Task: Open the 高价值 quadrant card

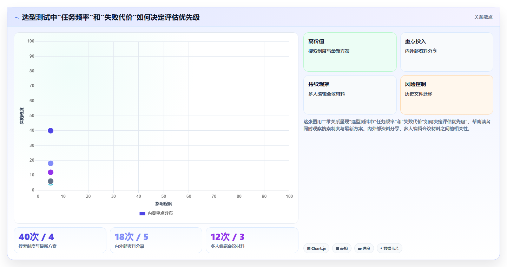Action: (x=350, y=52)
